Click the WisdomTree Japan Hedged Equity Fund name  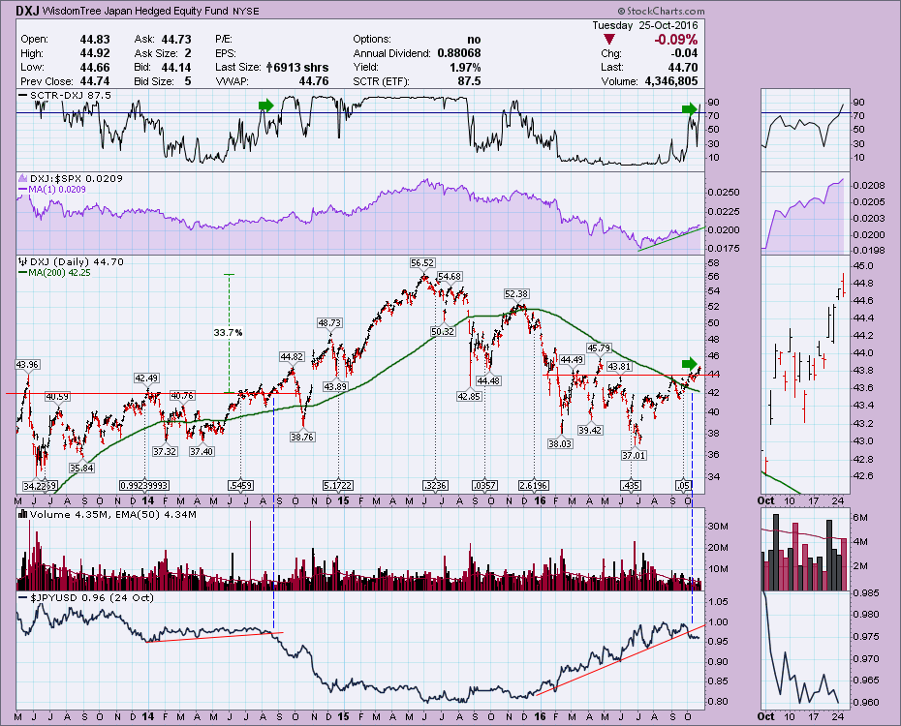click(135, 11)
